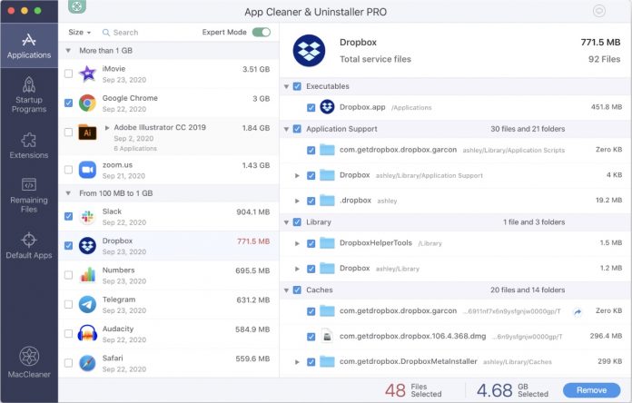This screenshot has width=632, height=403.
Task: Uncheck the Executables group checkbox
Action: 297,86
